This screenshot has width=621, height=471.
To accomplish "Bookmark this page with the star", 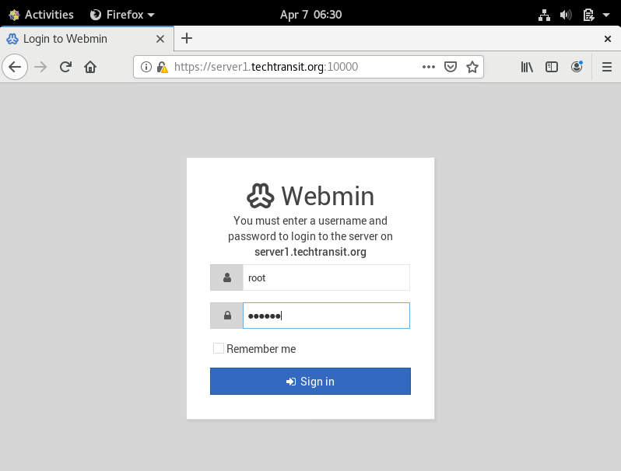I will [472, 67].
